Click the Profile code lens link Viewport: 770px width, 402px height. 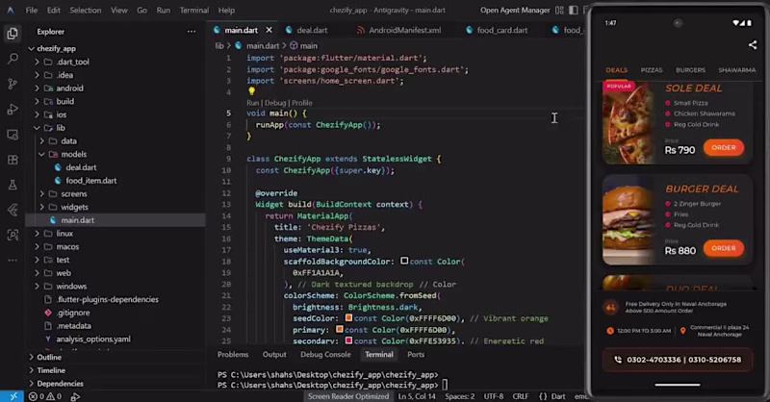click(x=302, y=103)
